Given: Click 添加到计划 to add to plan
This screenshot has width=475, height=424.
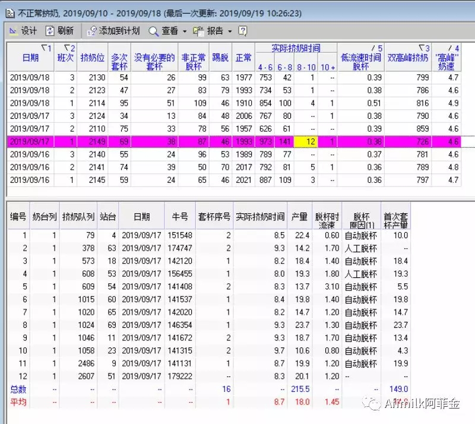Looking at the screenshot, I should pyautogui.click(x=113, y=31).
